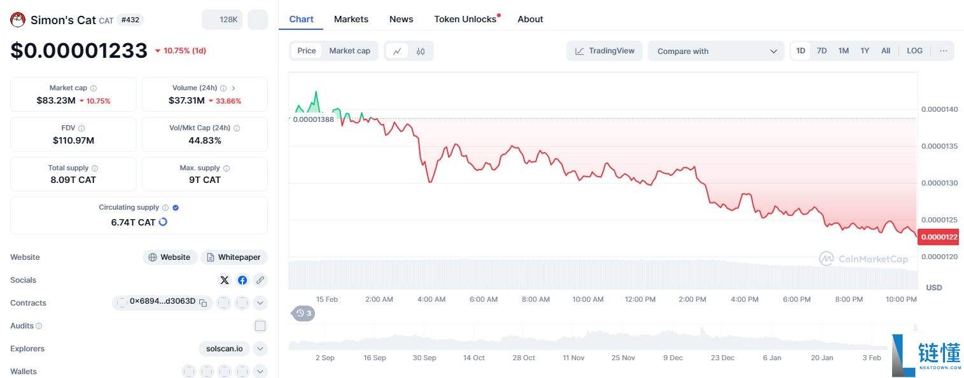Toggle chart to Market cap
Screen dimensions: 964x378
(349, 51)
